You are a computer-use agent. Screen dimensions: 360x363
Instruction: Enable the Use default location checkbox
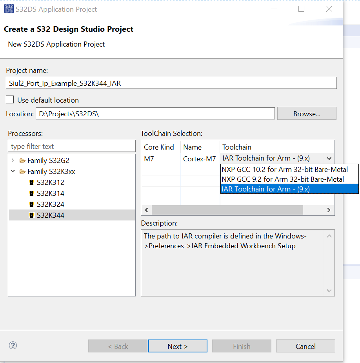(x=10, y=100)
